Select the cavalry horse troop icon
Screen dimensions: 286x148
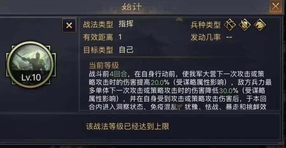pos(260,25)
